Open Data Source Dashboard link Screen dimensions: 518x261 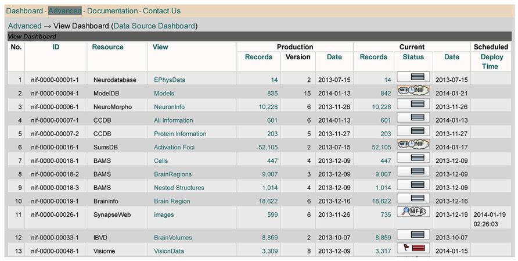coord(154,26)
